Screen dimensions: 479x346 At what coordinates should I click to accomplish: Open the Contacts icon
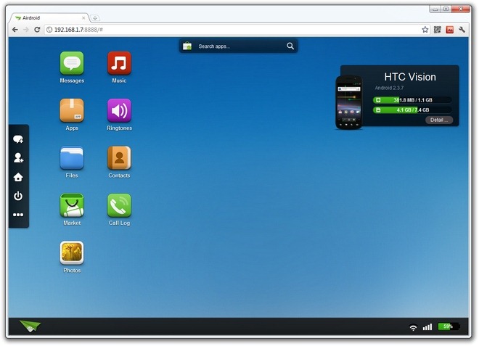tap(119, 158)
